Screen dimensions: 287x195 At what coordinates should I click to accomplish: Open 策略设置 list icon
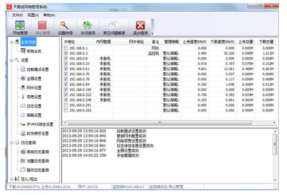[x=23, y=115]
